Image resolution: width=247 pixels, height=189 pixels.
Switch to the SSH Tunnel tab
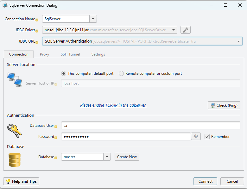click(70, 54)
